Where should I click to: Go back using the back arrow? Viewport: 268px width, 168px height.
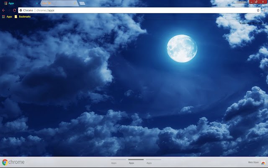pyautogui.click(x=3, y=10)
